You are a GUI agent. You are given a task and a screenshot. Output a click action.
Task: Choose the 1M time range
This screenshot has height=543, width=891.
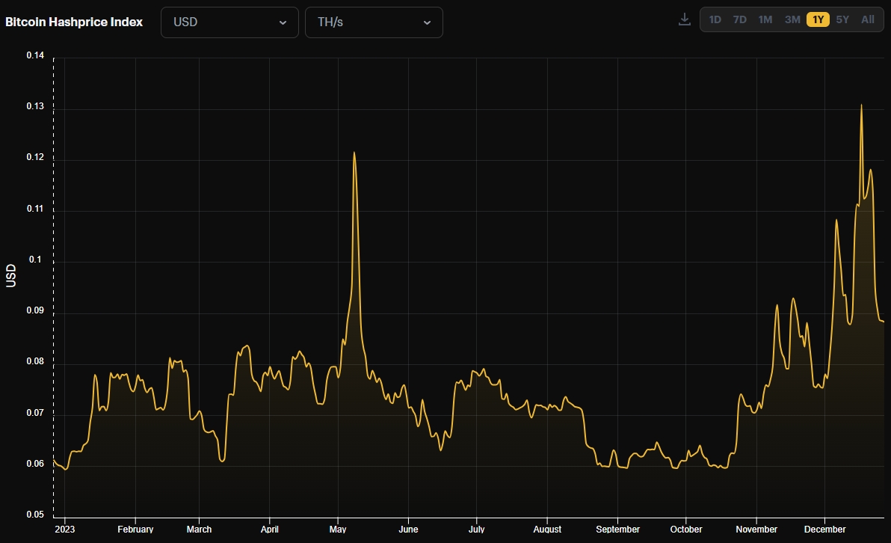[x=765, y=19]
